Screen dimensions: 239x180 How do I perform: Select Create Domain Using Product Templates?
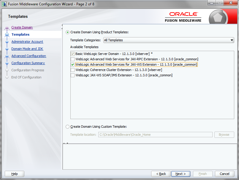pos(67,32)
